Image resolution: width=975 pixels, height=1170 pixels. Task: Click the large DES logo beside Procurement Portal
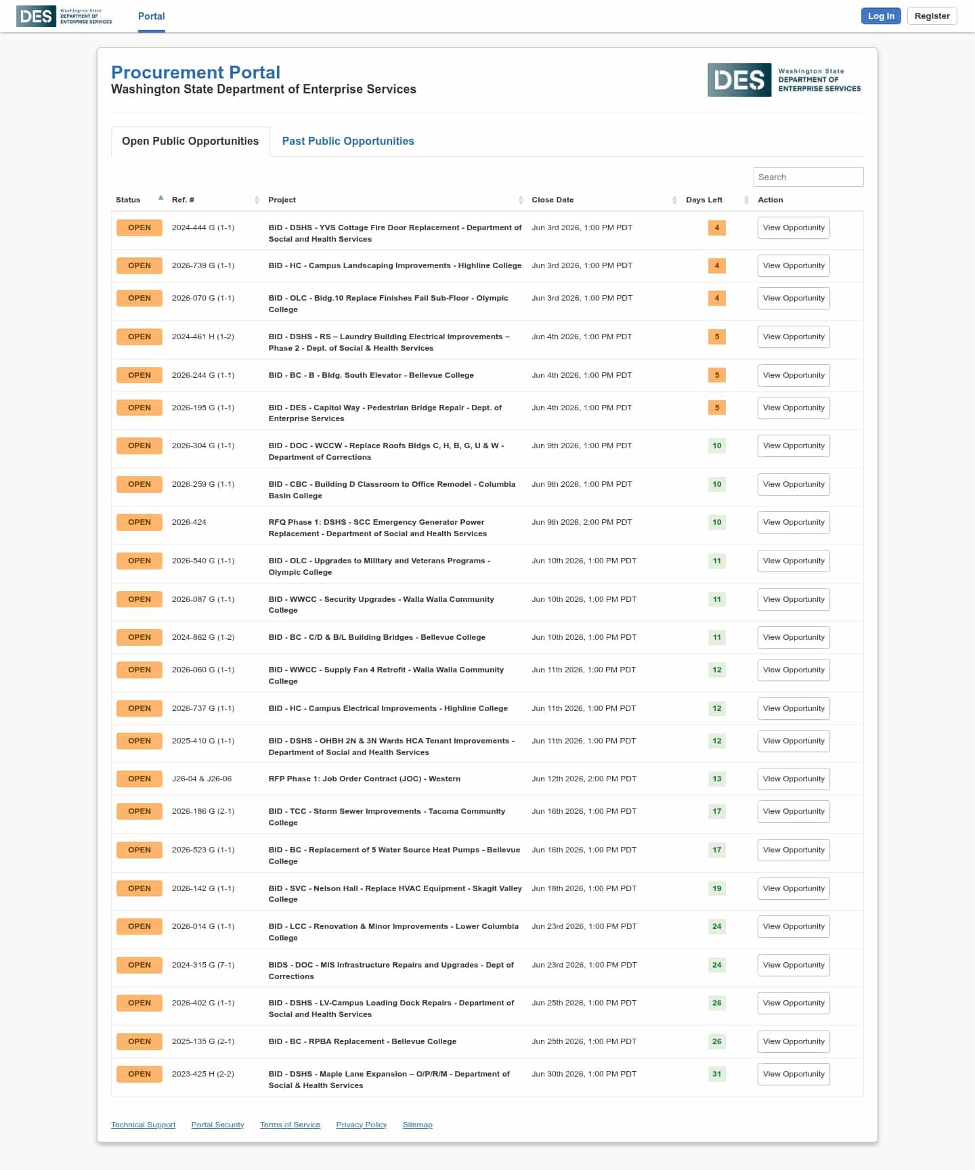click(x=785, y=80)
